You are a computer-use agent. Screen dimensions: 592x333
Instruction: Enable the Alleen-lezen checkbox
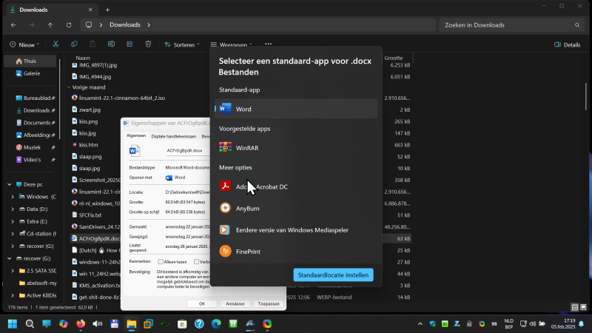[x=161, y=262]
